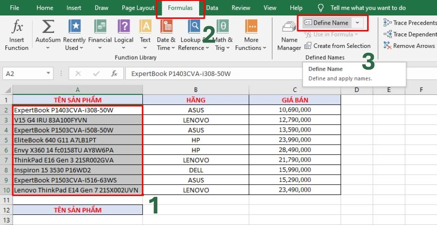Open the Help tab
The height and width of the screenshot is (225, 437).
[x=296, y=8]
